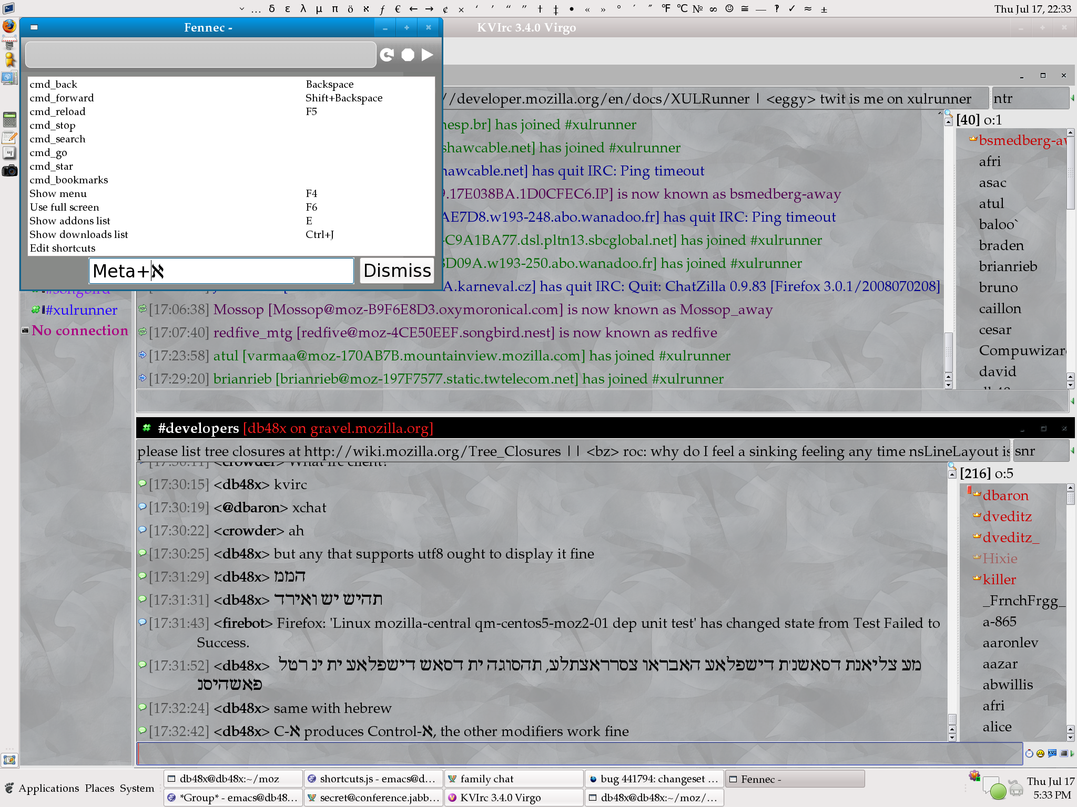The height and width of the screenshot is (807, 1077).
Task: Focus the #developers message input box
Action: 580,753
